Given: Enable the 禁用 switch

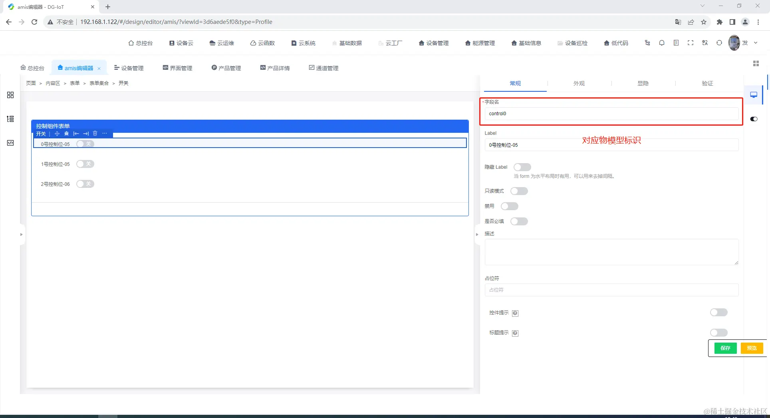Looking at the screenshot, I should pyautogui.click(x=510, y=206).
